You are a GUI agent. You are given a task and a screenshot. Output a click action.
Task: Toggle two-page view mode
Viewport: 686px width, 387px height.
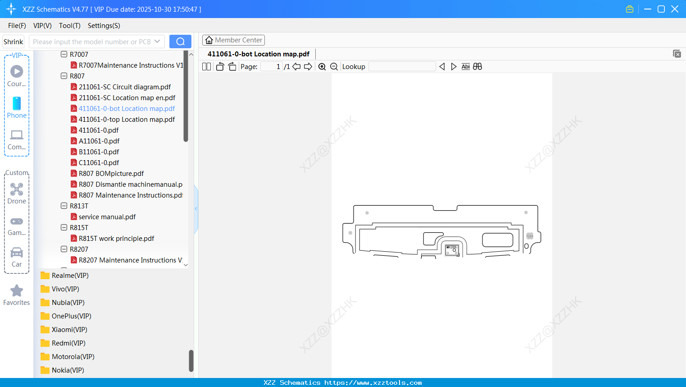pyautogui.click(x=206, y=66)
